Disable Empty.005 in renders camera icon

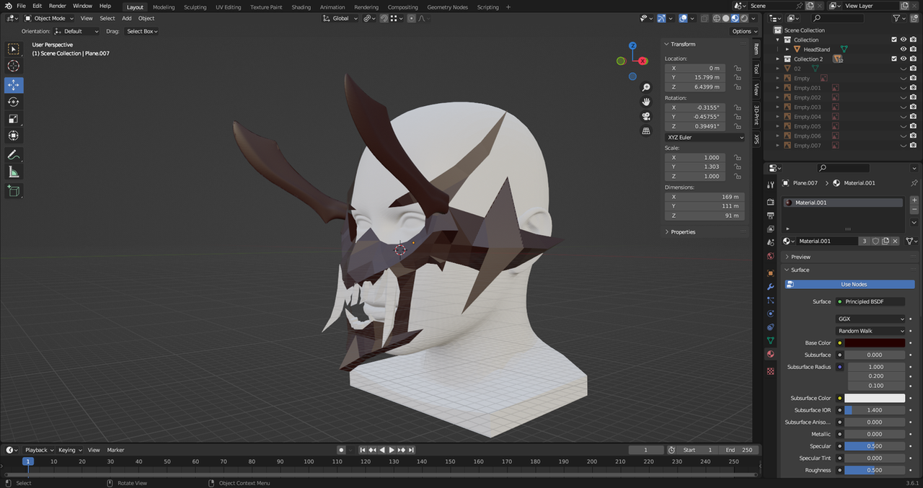click(x=913, y=126)
